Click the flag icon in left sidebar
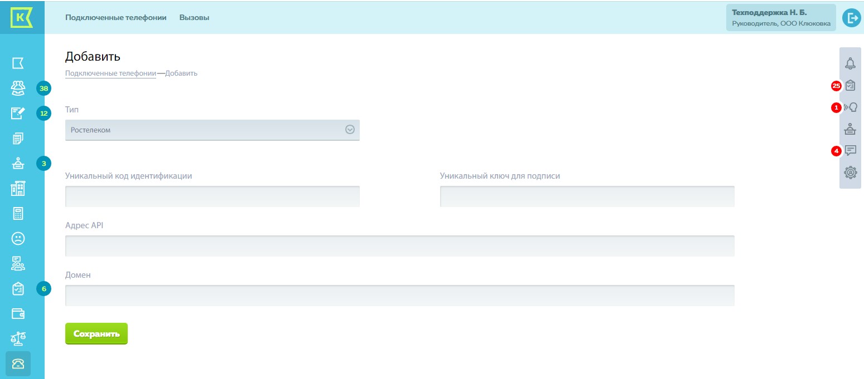The image size is (864, 379). pyautogui.click(x=18, y=63)
